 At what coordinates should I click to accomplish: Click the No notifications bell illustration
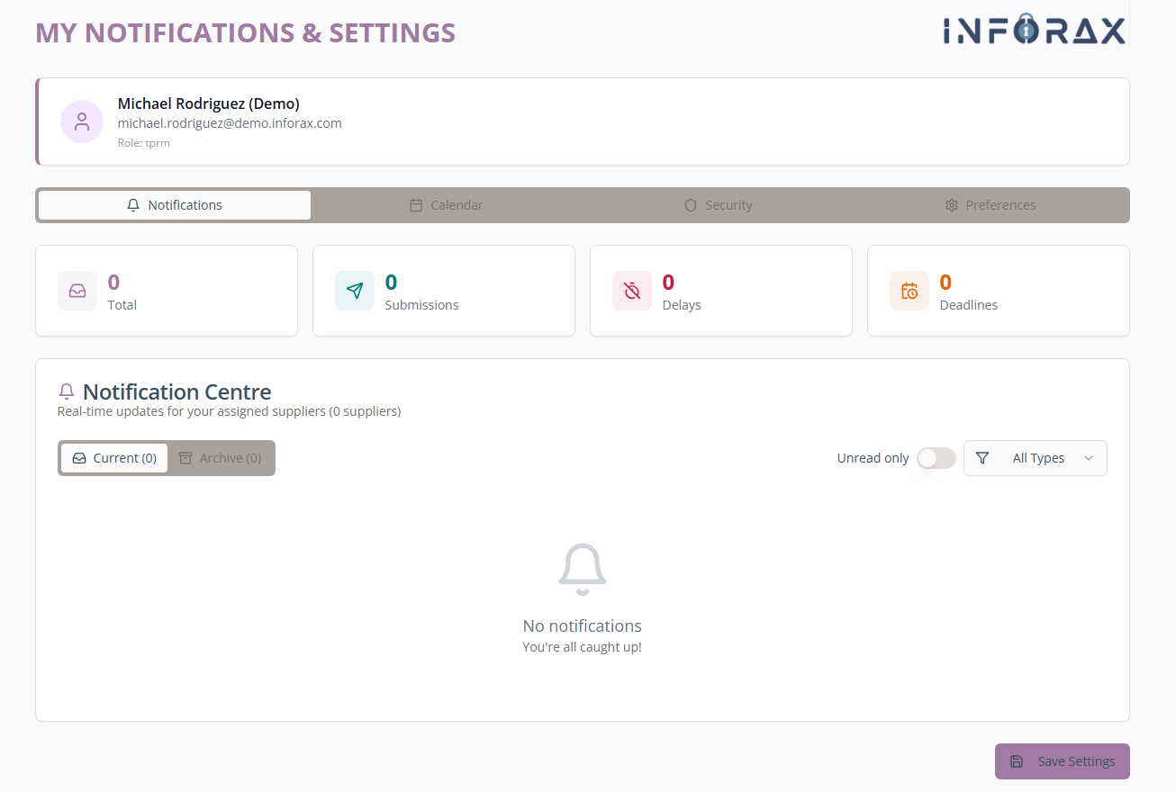point(582,569)
